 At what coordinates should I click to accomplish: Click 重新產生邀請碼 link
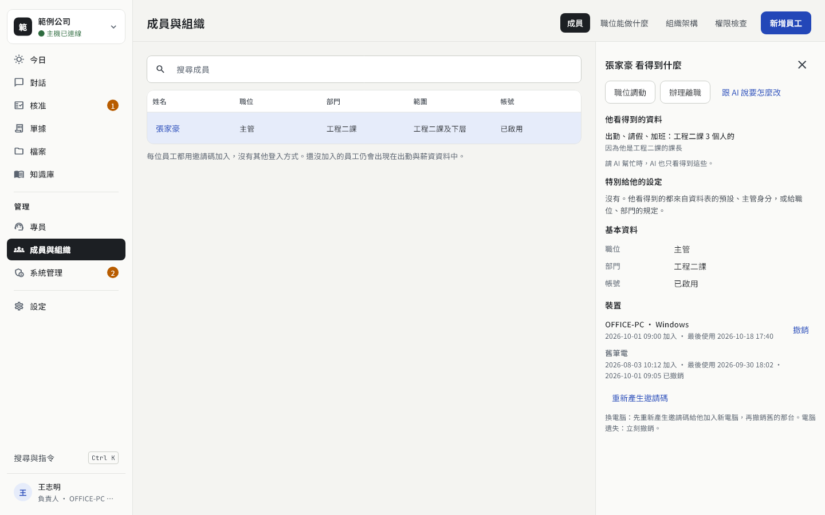tap(640, 398)
